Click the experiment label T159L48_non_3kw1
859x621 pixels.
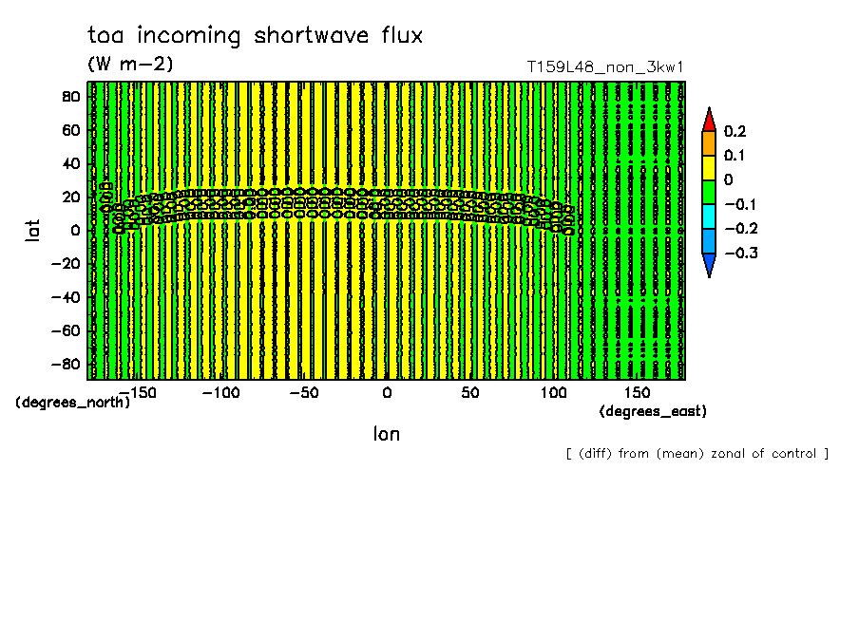pyautogui.click(x=605, y=67)
